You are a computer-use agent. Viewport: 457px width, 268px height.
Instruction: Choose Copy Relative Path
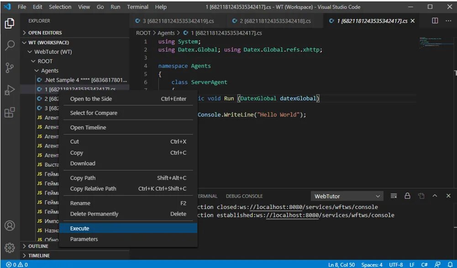(x=128, y=189)
